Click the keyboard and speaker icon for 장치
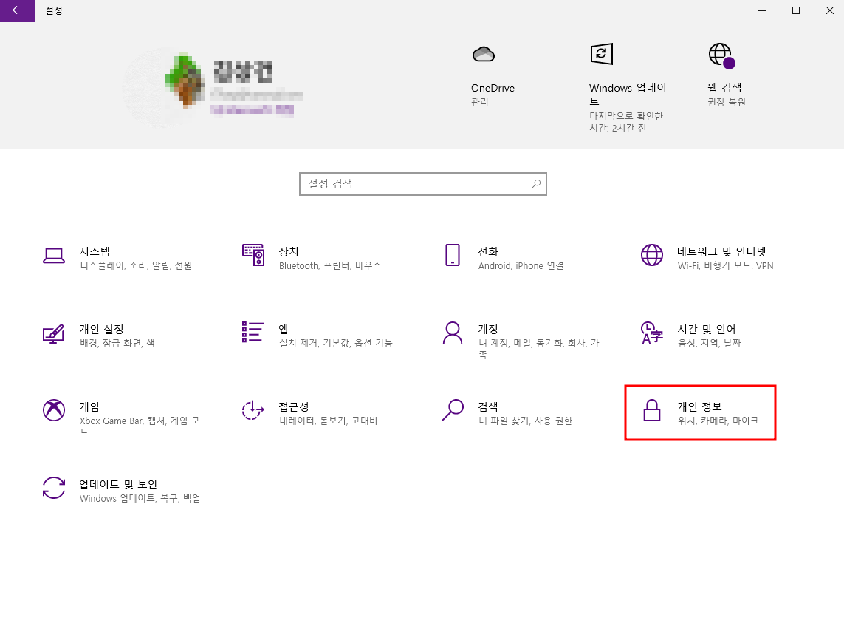The image size is (844, 640). pos(253,255)
